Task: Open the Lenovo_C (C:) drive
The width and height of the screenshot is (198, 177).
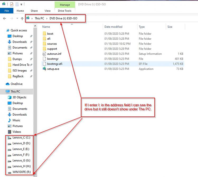Action: [21, 138]
